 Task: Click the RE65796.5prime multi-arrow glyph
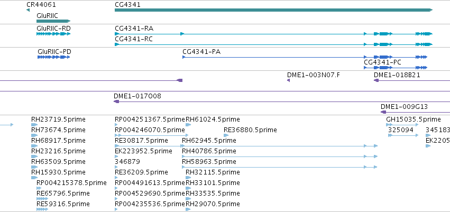click(42, 198)
